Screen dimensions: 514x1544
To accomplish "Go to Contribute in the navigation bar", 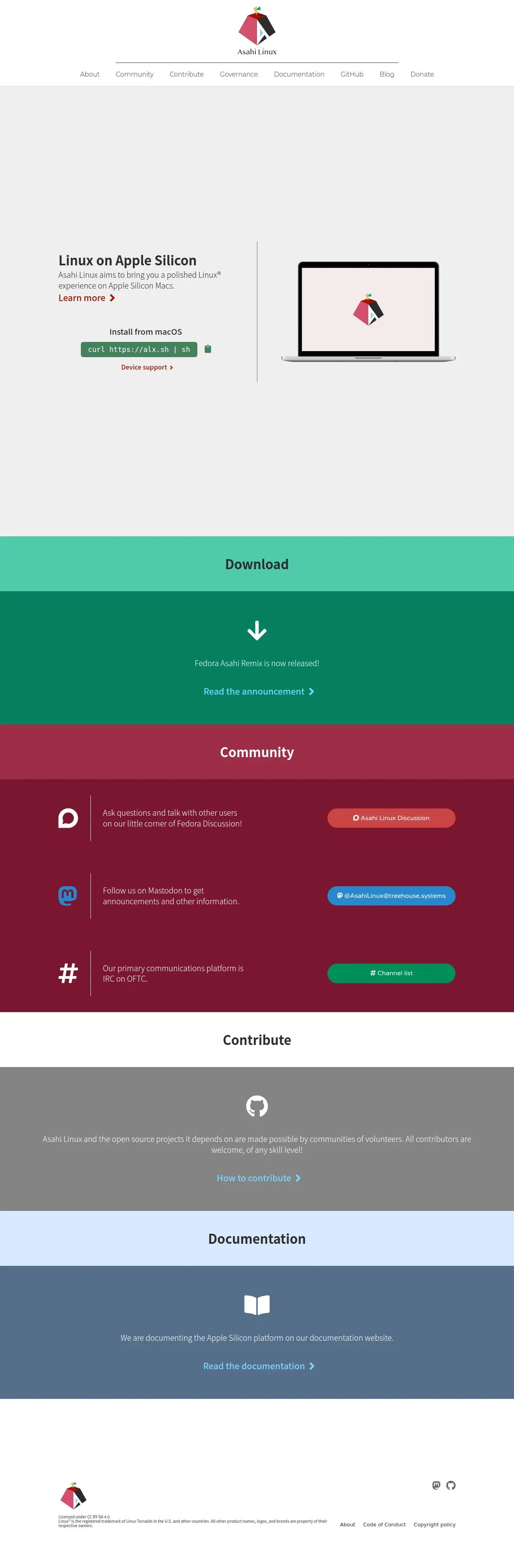I will [187, 74].
